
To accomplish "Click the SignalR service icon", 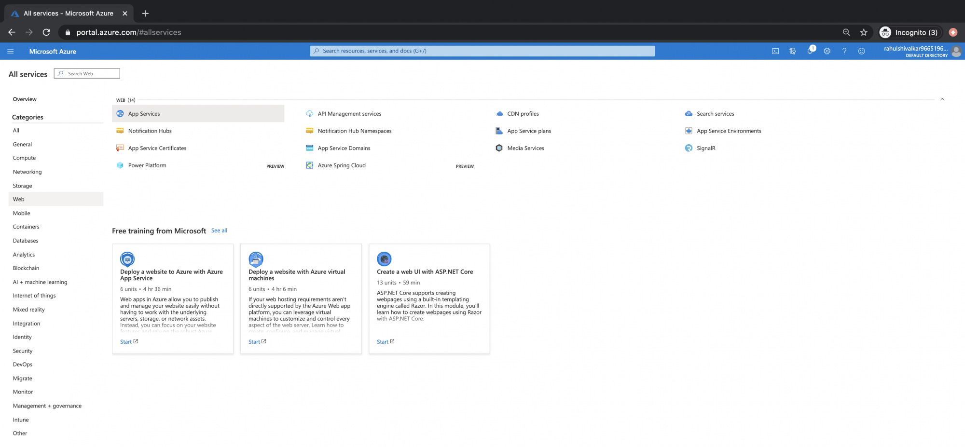I will pos(689,148).
